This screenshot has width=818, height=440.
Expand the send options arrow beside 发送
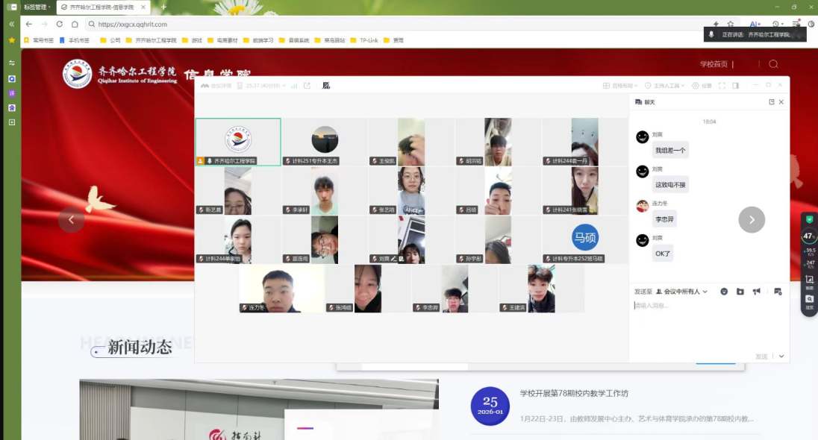click(781, 356)
